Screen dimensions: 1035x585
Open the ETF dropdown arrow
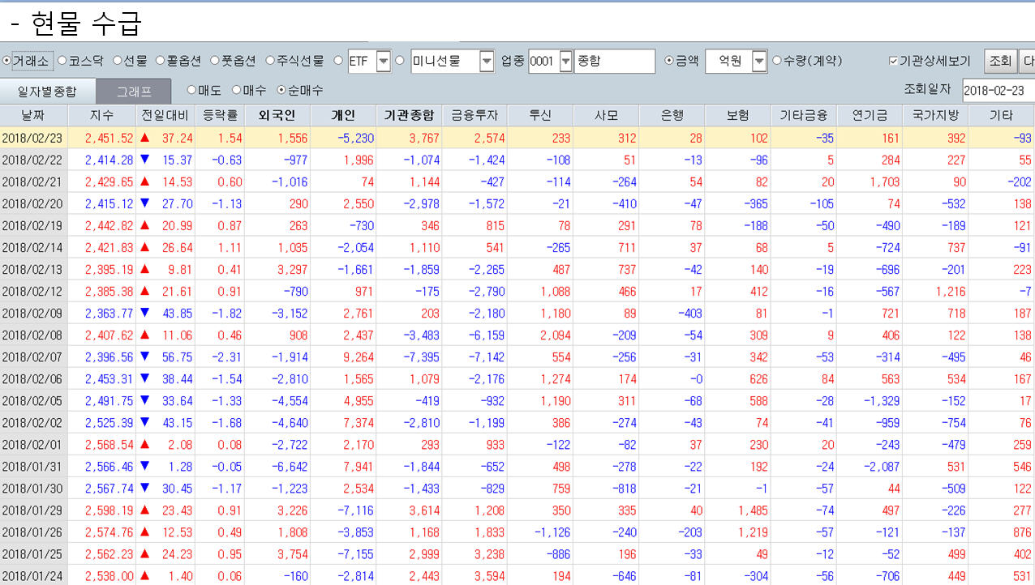(384, 62)
